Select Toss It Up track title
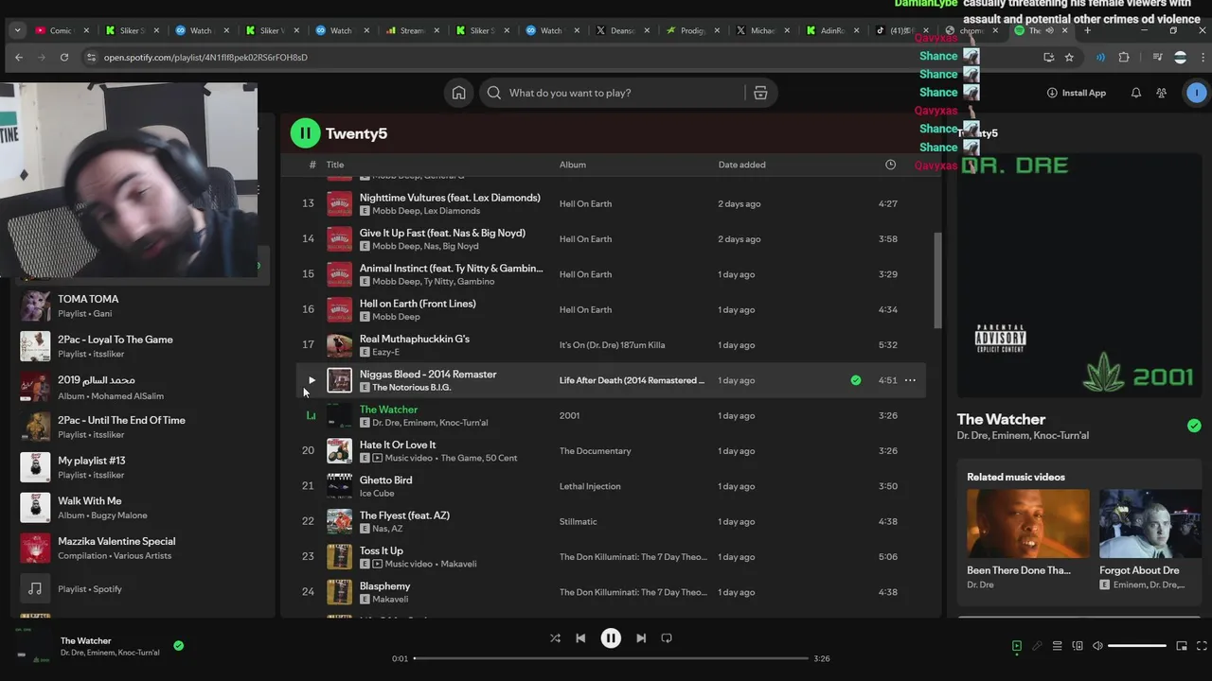1212x681 pixels. click(381, 550)
